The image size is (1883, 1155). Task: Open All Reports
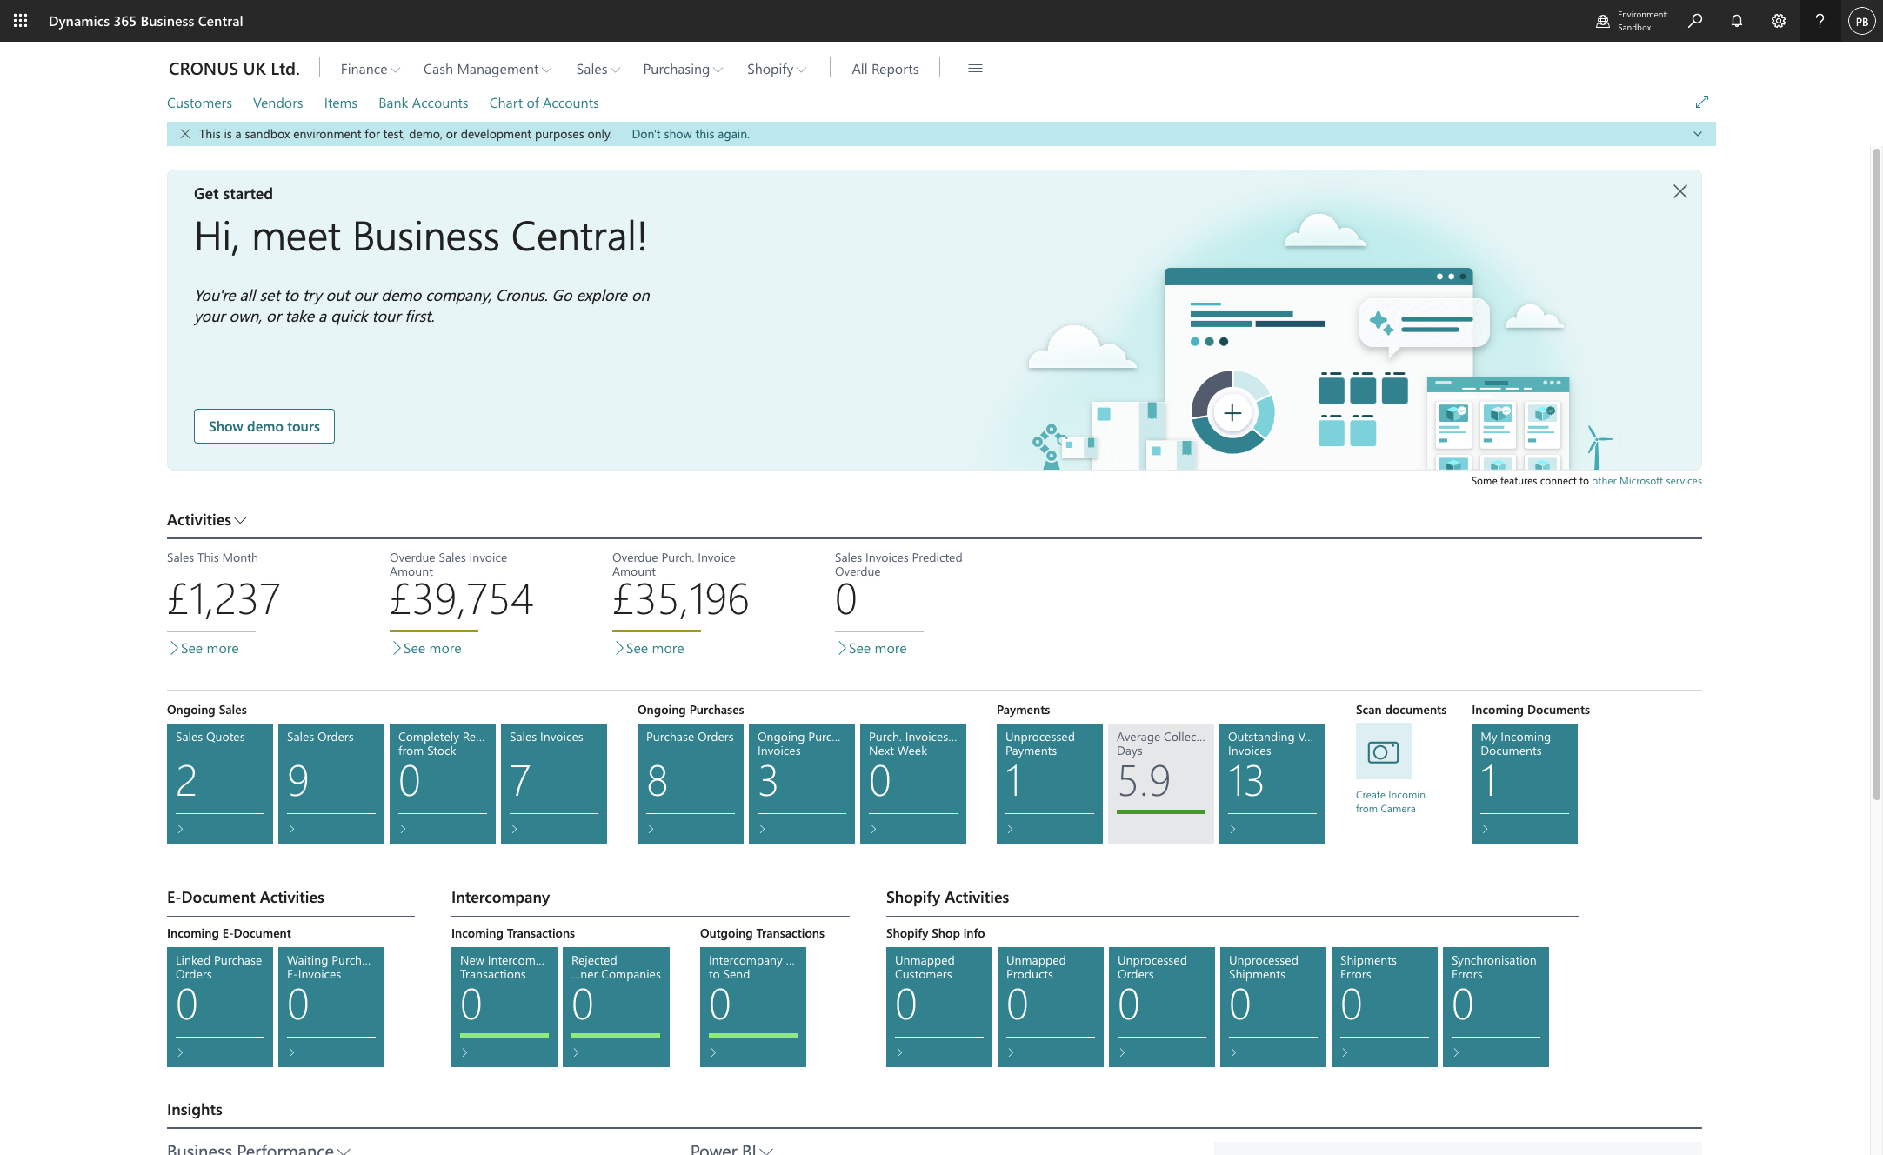coord(885,69)
